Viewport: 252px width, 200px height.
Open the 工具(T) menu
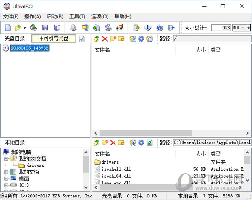(x=77, y=16)
